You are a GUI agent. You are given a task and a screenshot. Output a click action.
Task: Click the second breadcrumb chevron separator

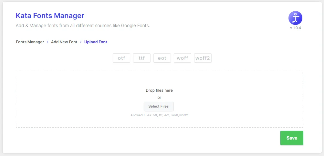coord(81,42)
